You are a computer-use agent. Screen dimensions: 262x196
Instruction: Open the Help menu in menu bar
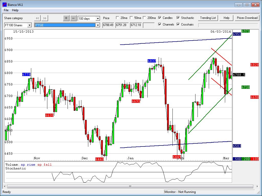15,10
